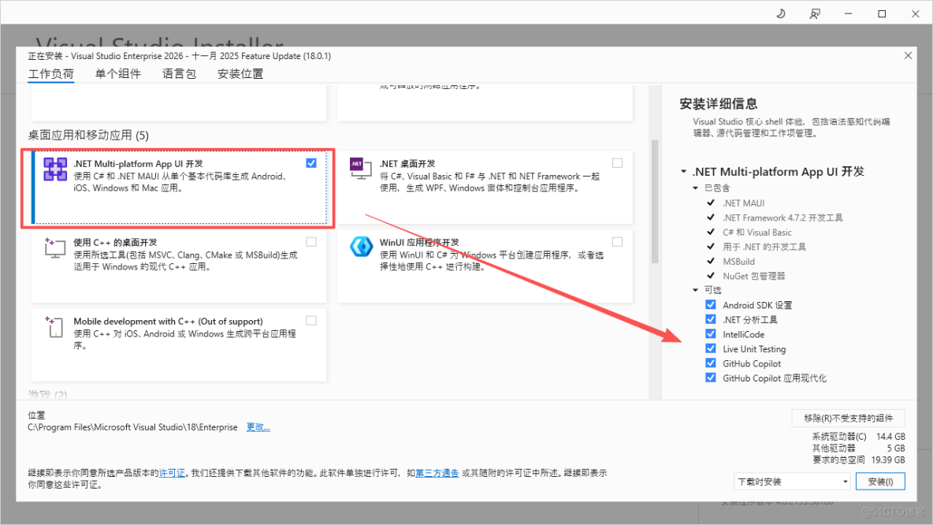Disable the GitHub Copilot optional component
Image resolution: width=933 pixels, height=525 pixels.
click(x=710, y=363)
